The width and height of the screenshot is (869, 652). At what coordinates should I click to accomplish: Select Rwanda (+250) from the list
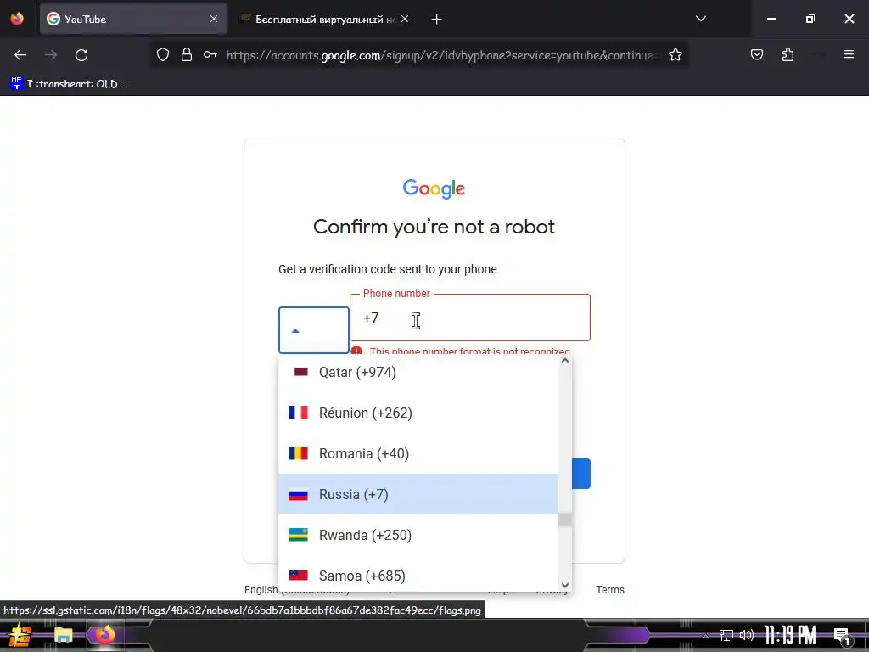(x=418, y=535)
